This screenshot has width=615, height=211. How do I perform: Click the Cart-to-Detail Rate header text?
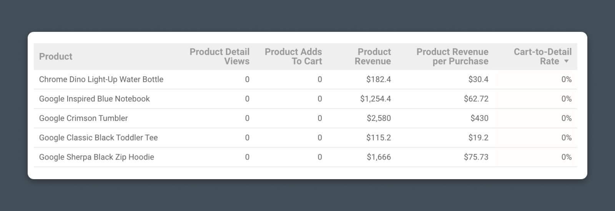(x=542, y=52)
